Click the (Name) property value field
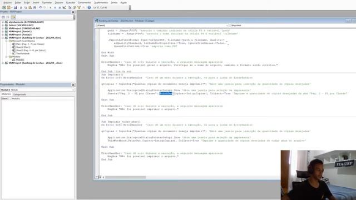The image size is (356, 200). click(42, 99)
